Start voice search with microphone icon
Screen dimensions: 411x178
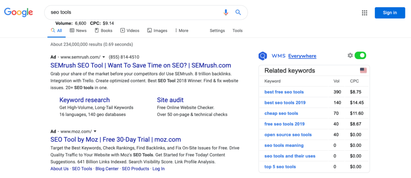pos(226,12)
